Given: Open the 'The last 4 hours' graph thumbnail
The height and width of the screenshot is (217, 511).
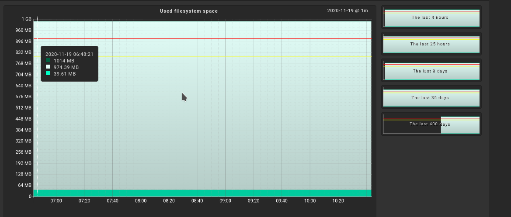Looking at the screenshot, I should coord(431,17).
